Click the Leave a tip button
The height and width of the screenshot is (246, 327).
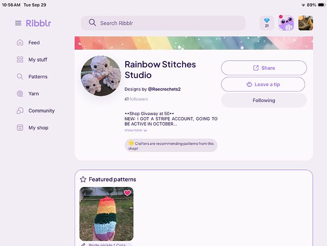click(263, 84)
